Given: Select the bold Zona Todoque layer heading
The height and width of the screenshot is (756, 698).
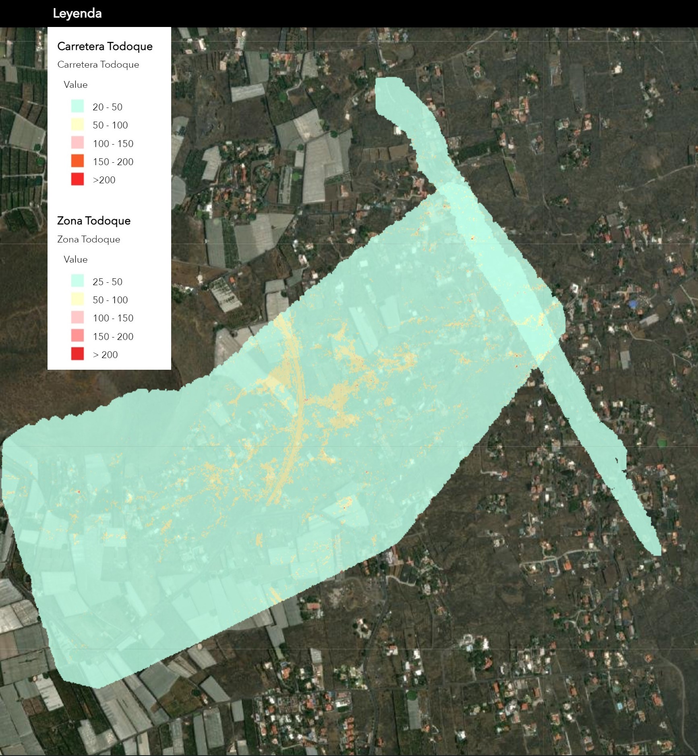Looking at the screenshot, I should (93, 221).
